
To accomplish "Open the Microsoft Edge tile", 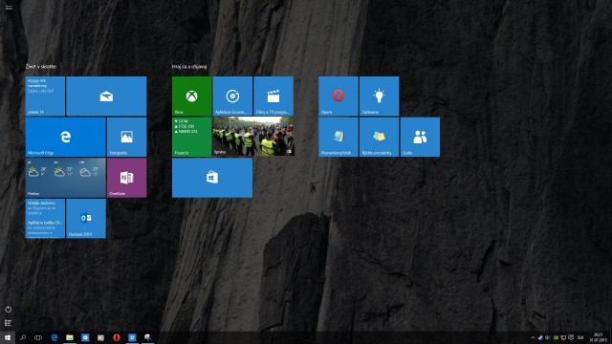I will [66, 137].
